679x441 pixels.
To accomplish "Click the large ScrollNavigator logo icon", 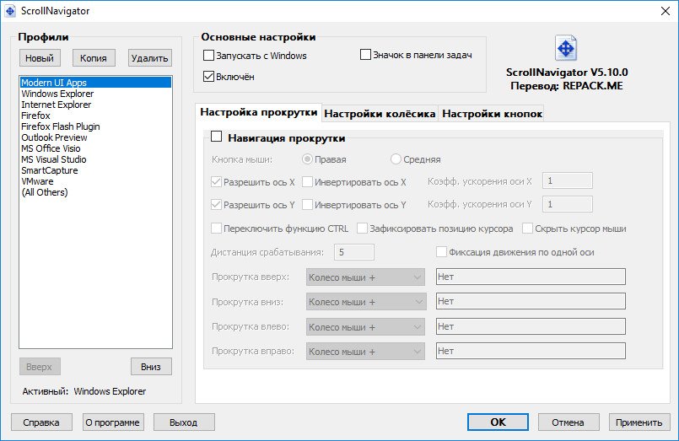I will (x=565, y=47).
